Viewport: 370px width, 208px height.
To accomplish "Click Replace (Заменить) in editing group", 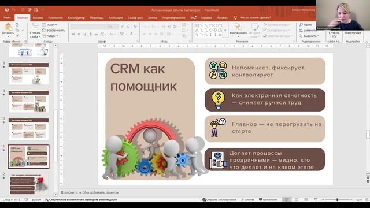I will (x=308, y=31).
